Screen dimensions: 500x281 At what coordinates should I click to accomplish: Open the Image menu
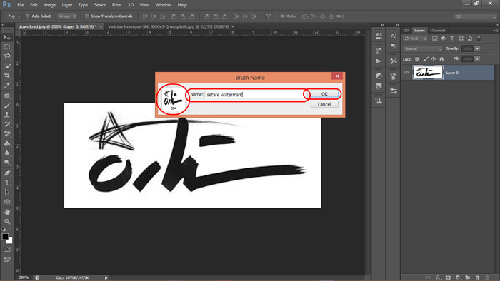[49, 5]
